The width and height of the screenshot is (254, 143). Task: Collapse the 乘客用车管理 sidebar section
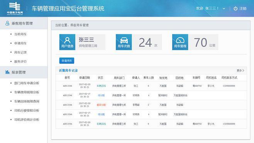point(24,23)
